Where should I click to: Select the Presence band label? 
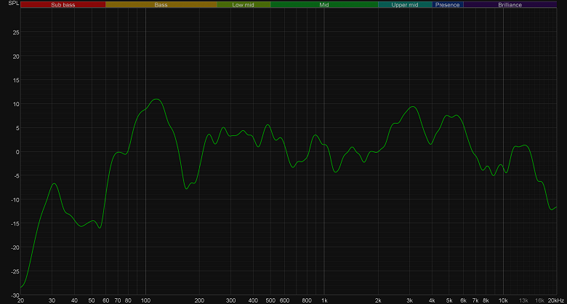(448, 4)
